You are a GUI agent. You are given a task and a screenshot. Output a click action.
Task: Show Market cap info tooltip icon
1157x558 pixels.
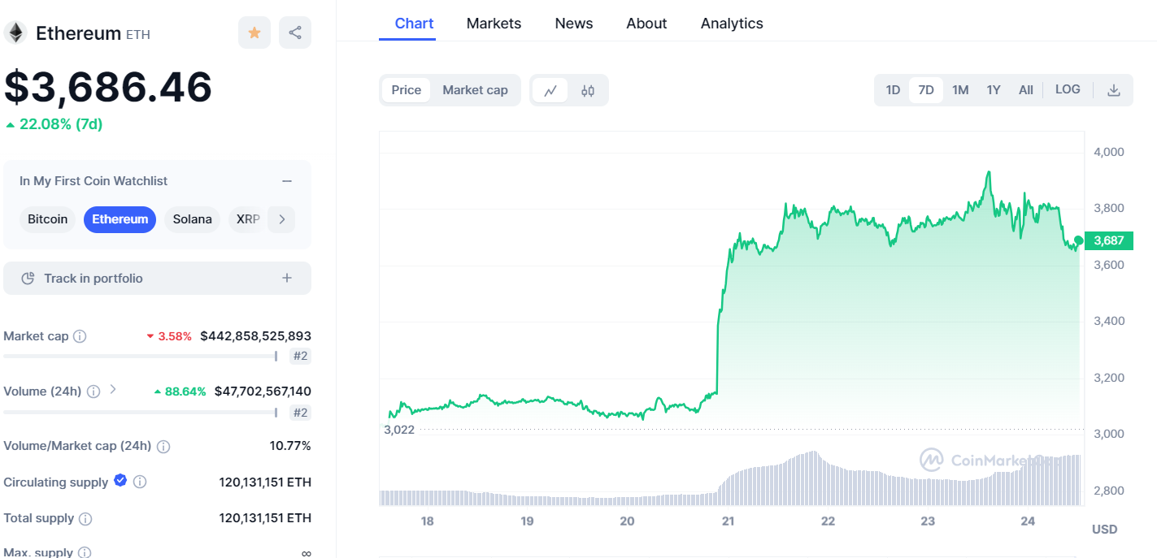[80, 336]
